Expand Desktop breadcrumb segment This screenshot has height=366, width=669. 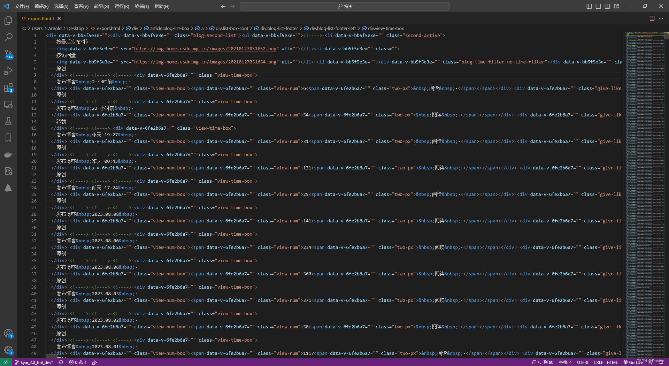[x=75, y=28]
